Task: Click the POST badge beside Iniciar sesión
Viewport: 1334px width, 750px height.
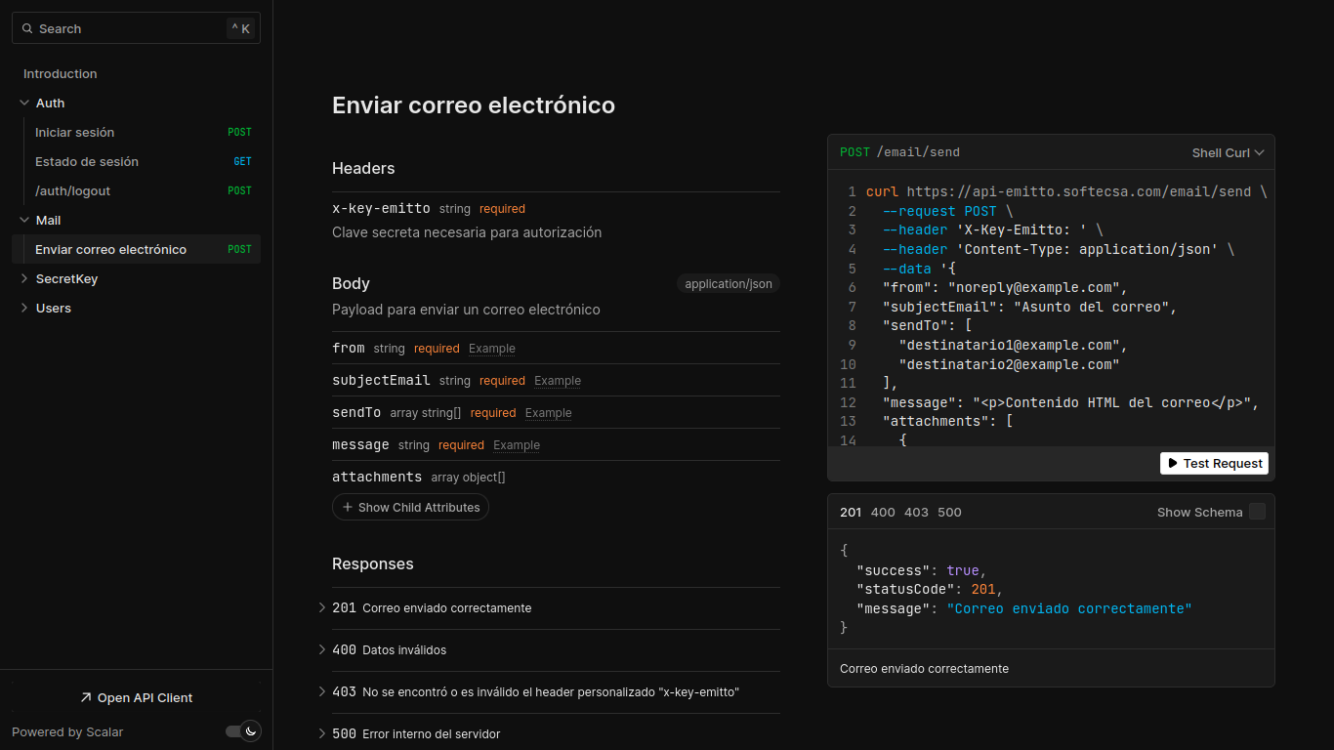Action: pos(239,132)
